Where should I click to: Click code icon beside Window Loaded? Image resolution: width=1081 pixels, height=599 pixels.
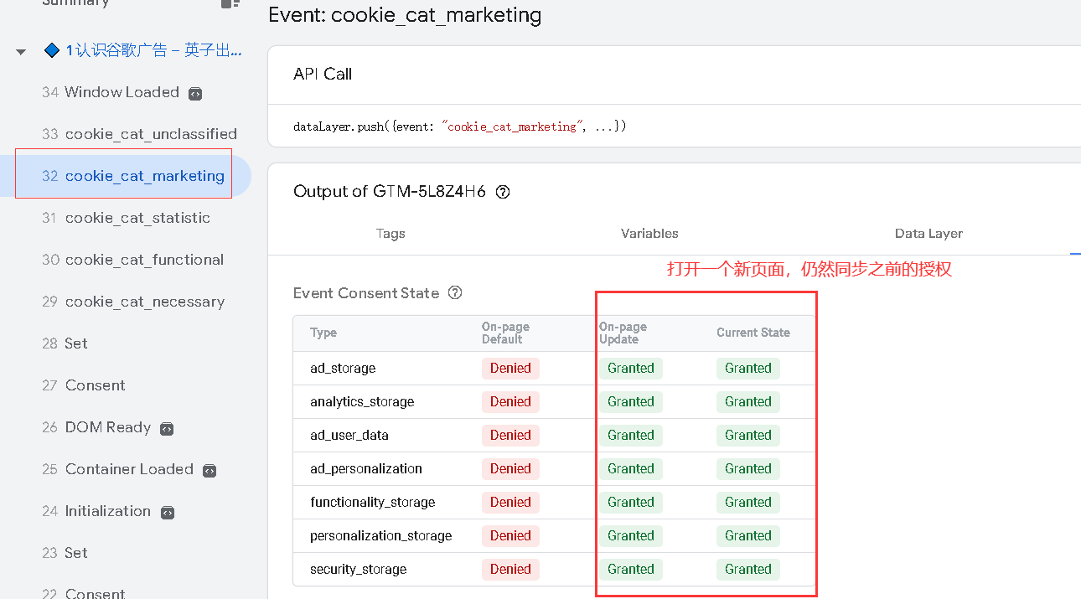195,94
